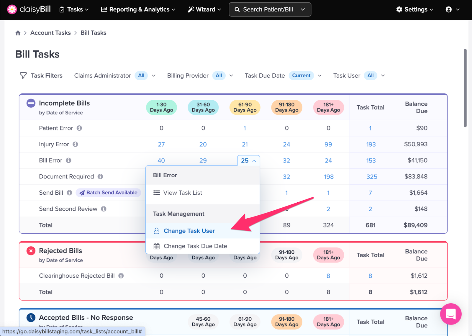Open Bill Error 1-30 days count 40
The height and width of the screenshot is (336, 472).
pos(161,160)
